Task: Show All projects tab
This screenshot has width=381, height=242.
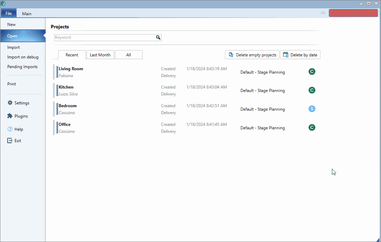Action: [128, 55]
